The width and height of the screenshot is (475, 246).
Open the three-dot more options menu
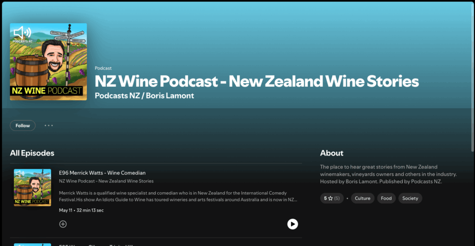pyautogui.click(x=49, y=125)
